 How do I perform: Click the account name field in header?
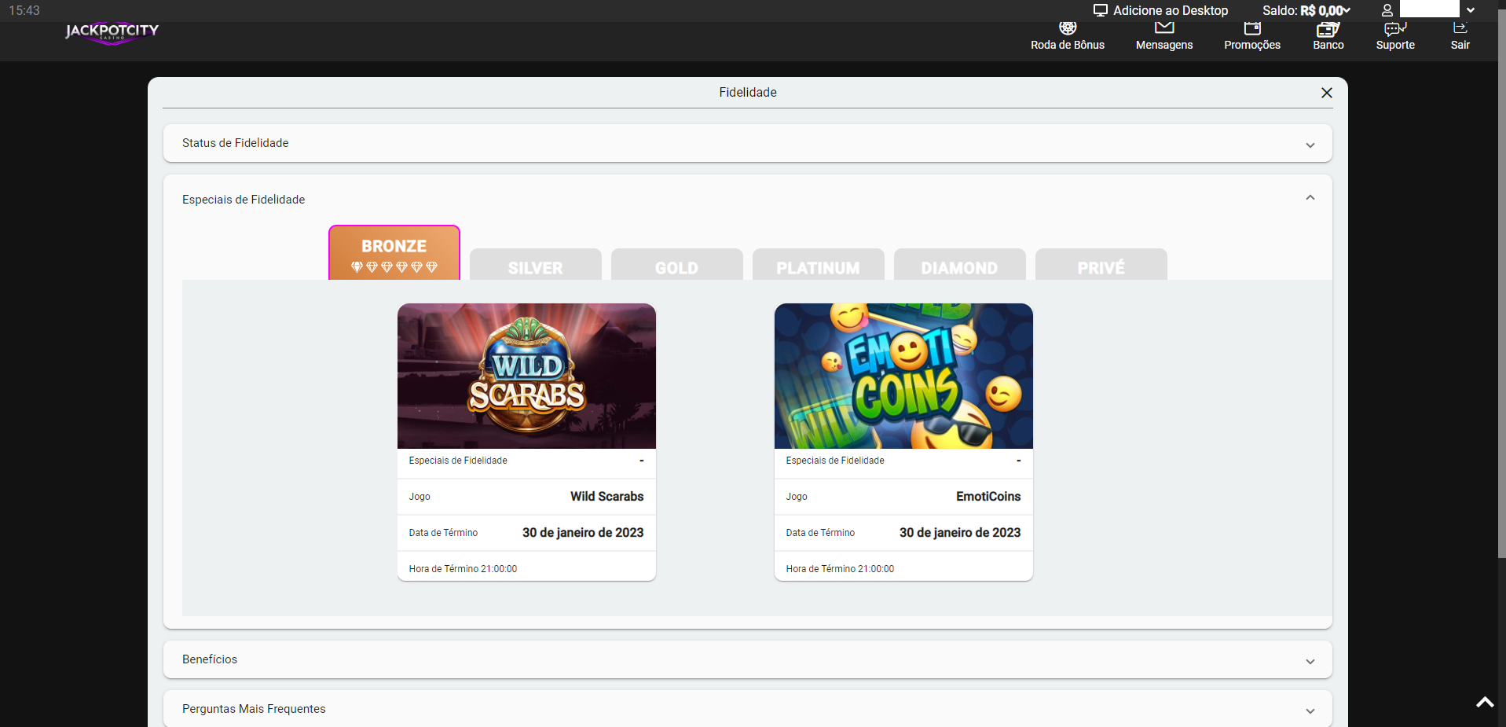click(1430, 9)
